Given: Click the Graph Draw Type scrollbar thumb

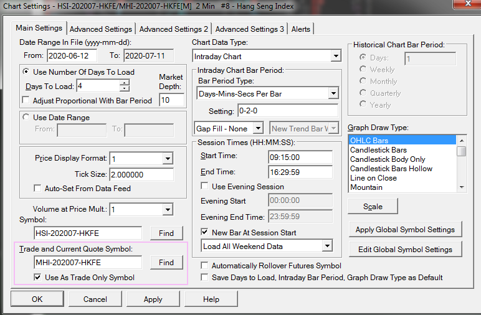Looking at the screenshot, I should click(461, 151).
